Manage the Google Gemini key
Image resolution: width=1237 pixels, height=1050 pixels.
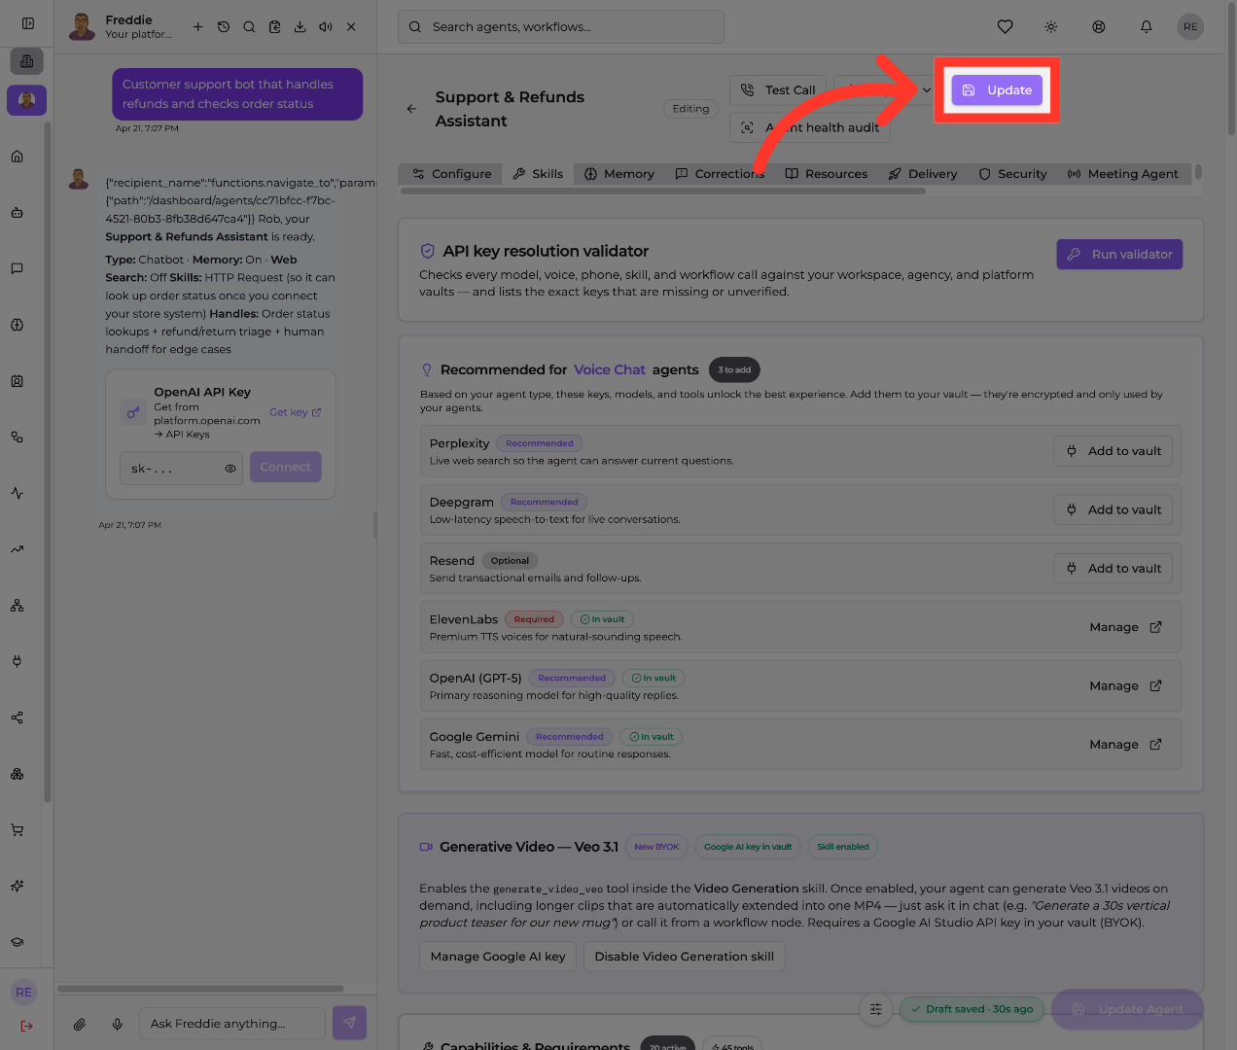pyautogui.click(x=1125, y=745)
